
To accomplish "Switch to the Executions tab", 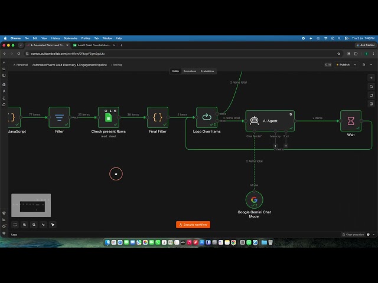I will [190, 71].
